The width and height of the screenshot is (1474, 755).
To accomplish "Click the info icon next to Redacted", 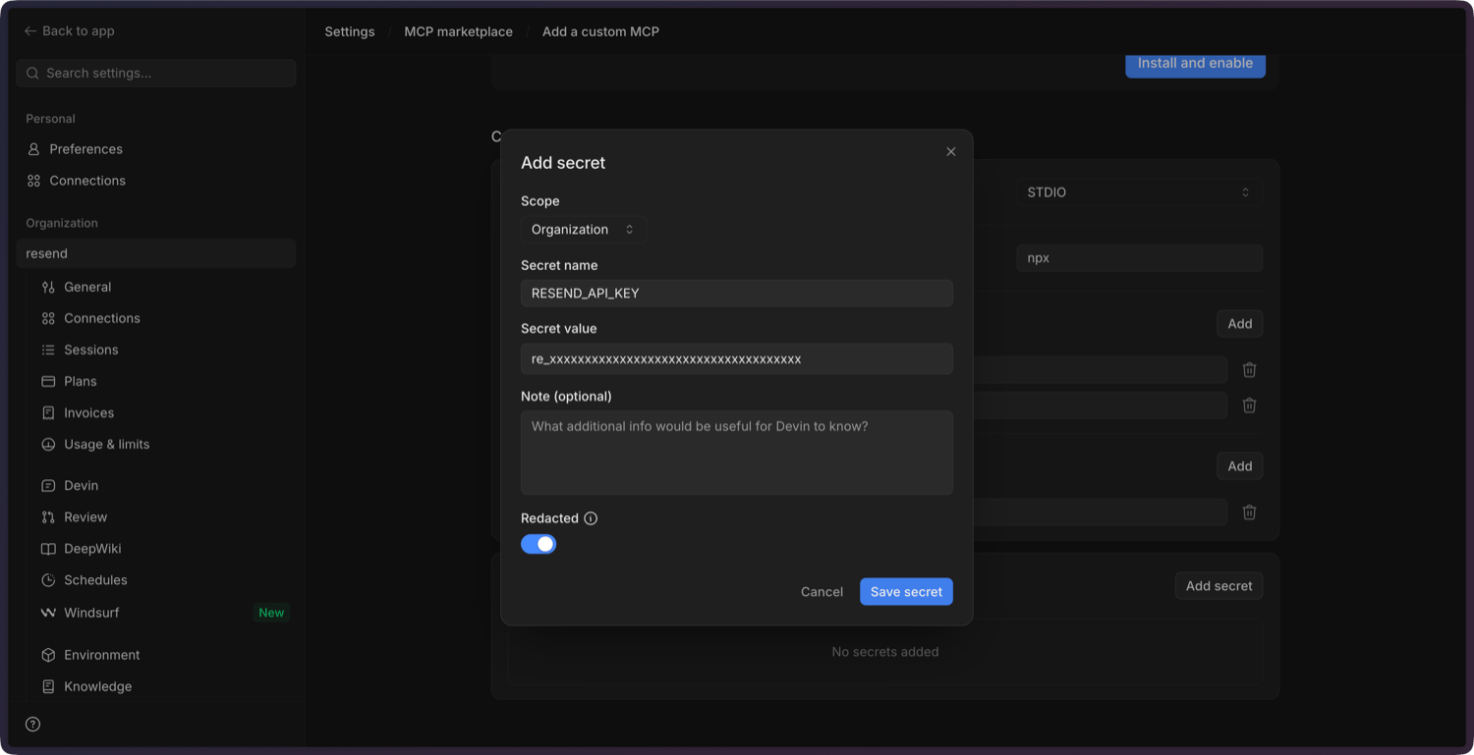I will 591,518.
